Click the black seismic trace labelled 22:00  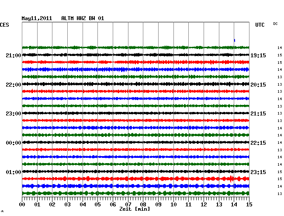pos(135,84)
